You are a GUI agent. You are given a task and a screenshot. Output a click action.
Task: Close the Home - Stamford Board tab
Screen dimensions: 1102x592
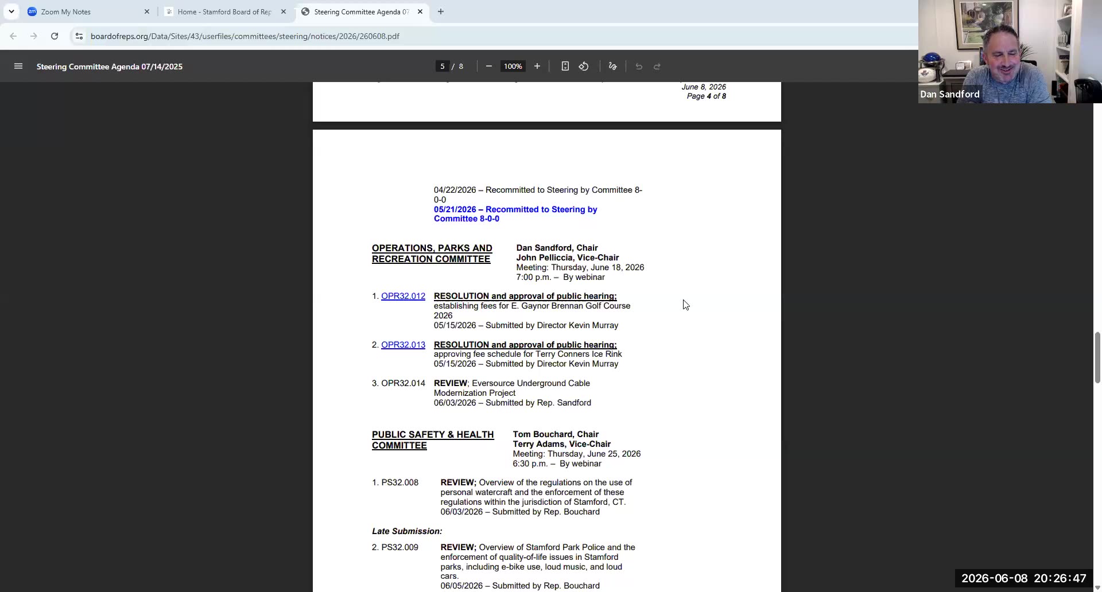pos(283,11)
